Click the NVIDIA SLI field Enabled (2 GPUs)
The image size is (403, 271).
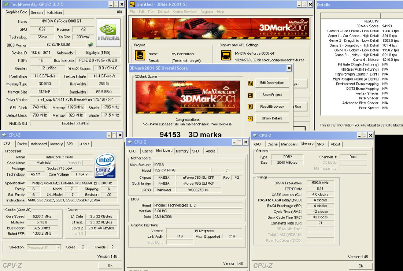click(x=75, y=123)
